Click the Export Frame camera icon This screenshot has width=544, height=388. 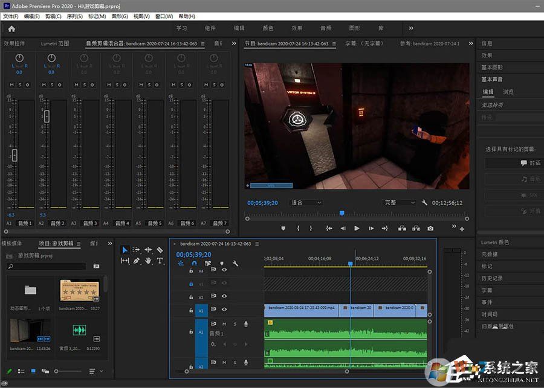430,228
